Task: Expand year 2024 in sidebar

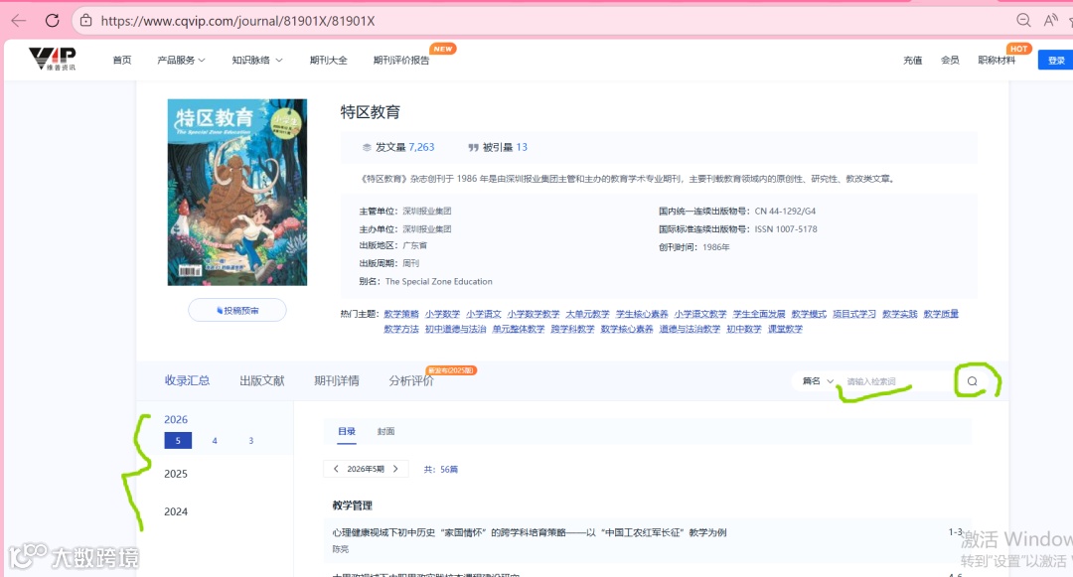Action: pyautogui.click(x=176, y=511)
